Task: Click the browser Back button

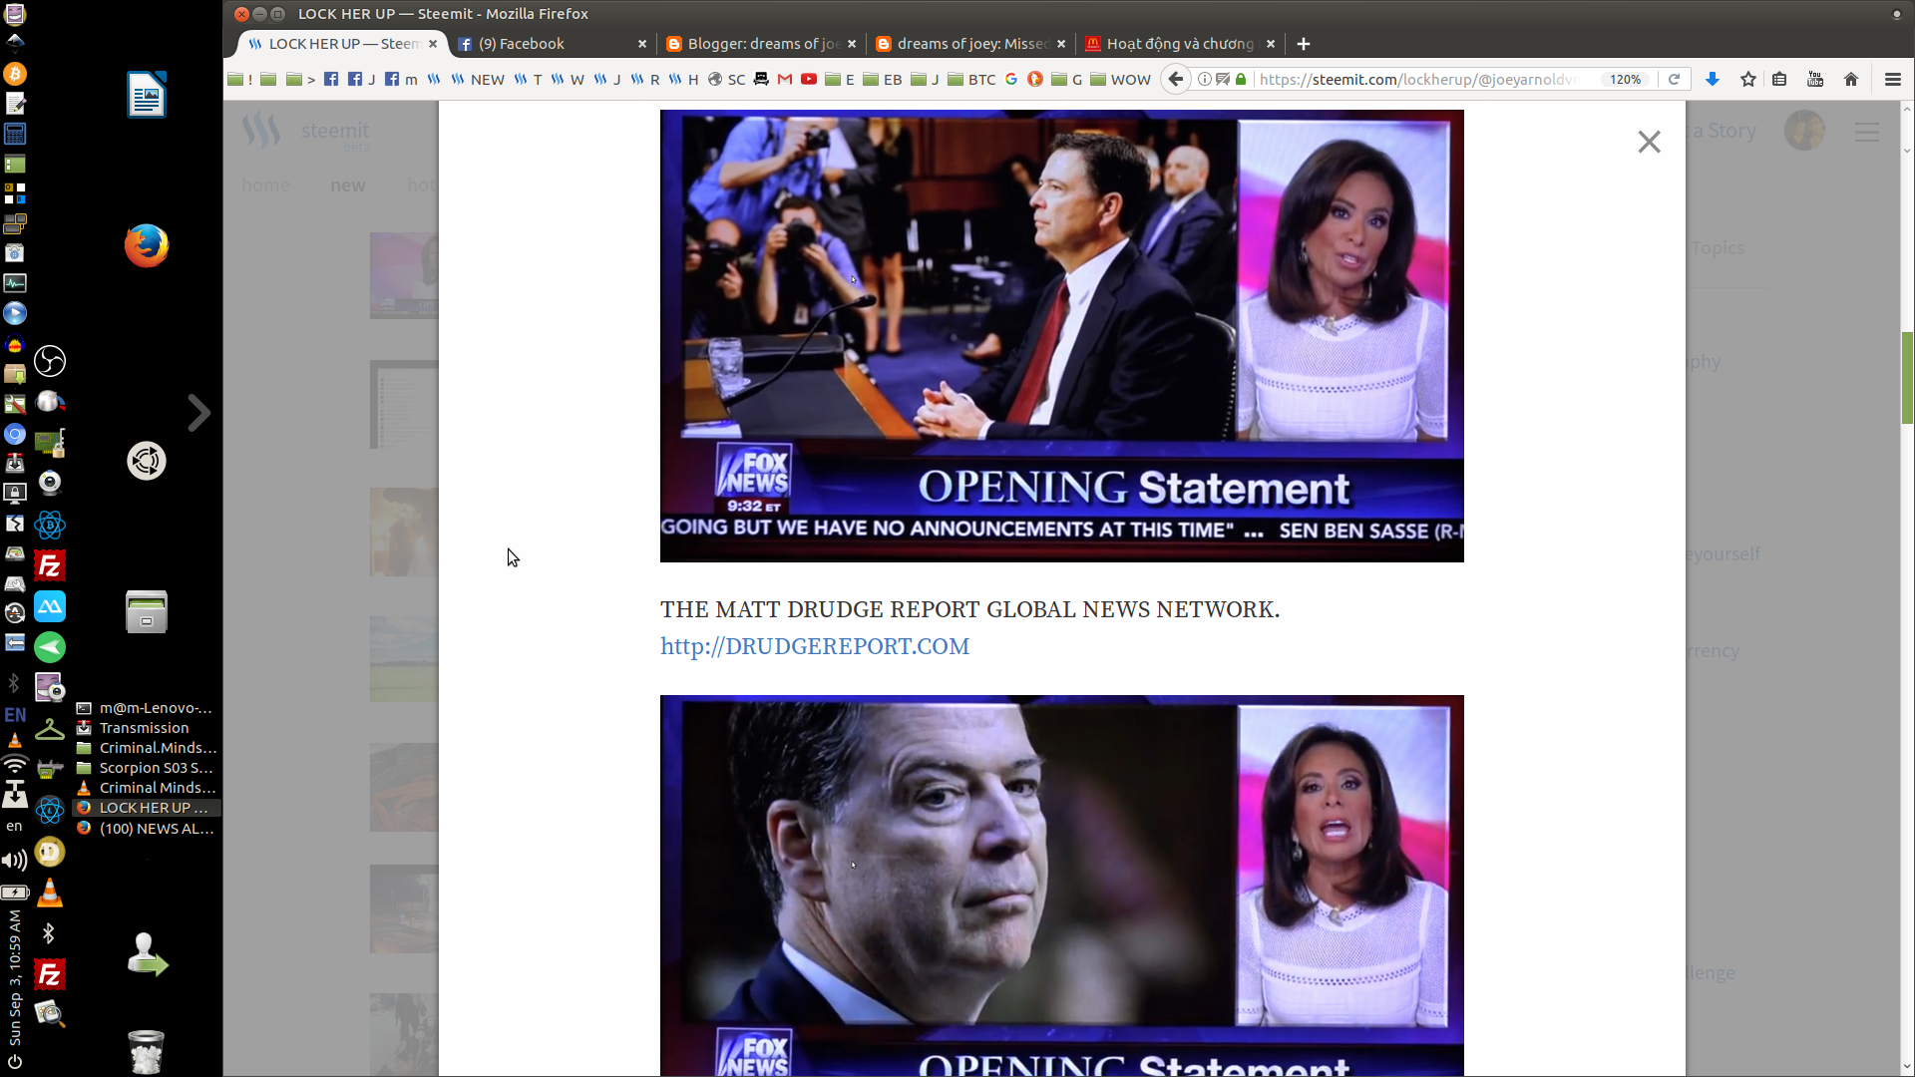Action: (1176, 79)
